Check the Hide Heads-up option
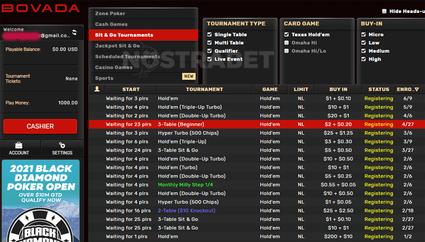425x242 pixels. tap(384, 11)
